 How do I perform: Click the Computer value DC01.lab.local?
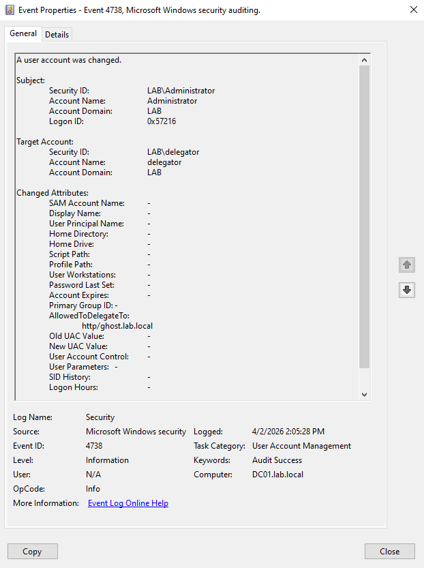[277, 475]
